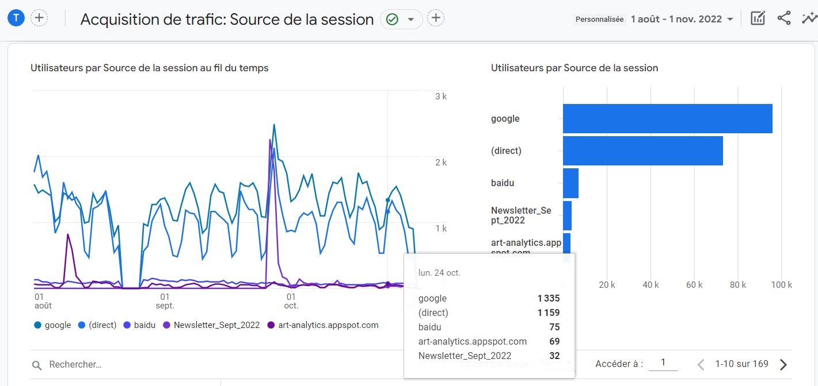Viewport: 818px width, 386px height.
Task: Click the google bar in bar chart
Action: 668,119
